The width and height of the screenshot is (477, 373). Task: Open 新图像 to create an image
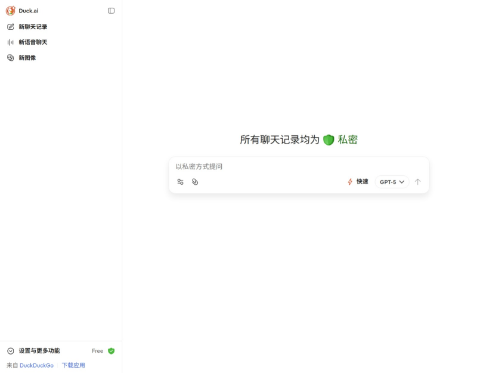[27, 58]
